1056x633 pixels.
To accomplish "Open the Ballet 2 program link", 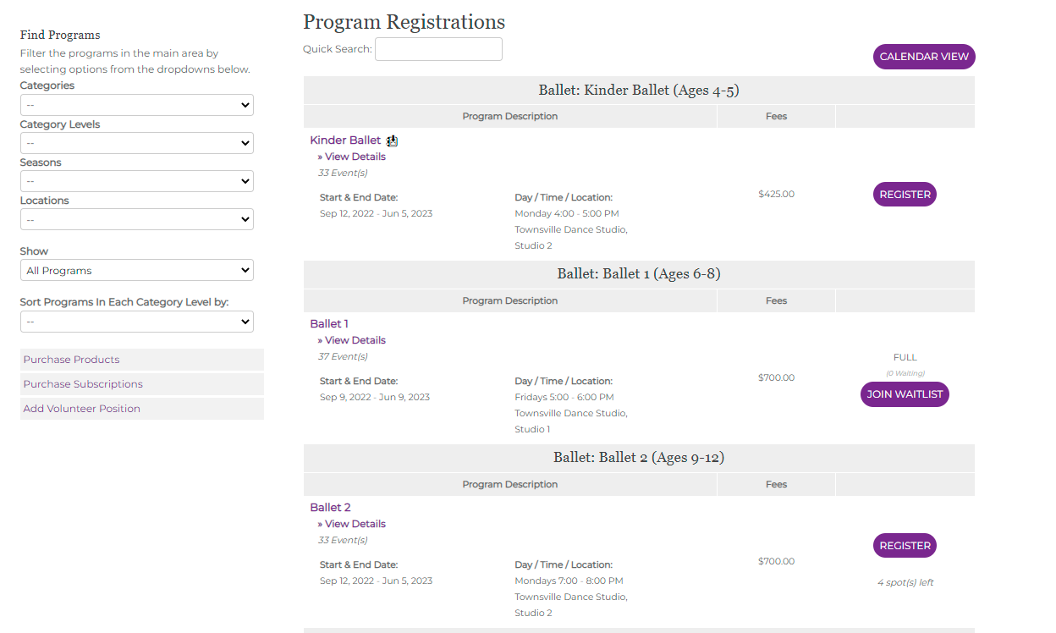I will tap(330, 508).
